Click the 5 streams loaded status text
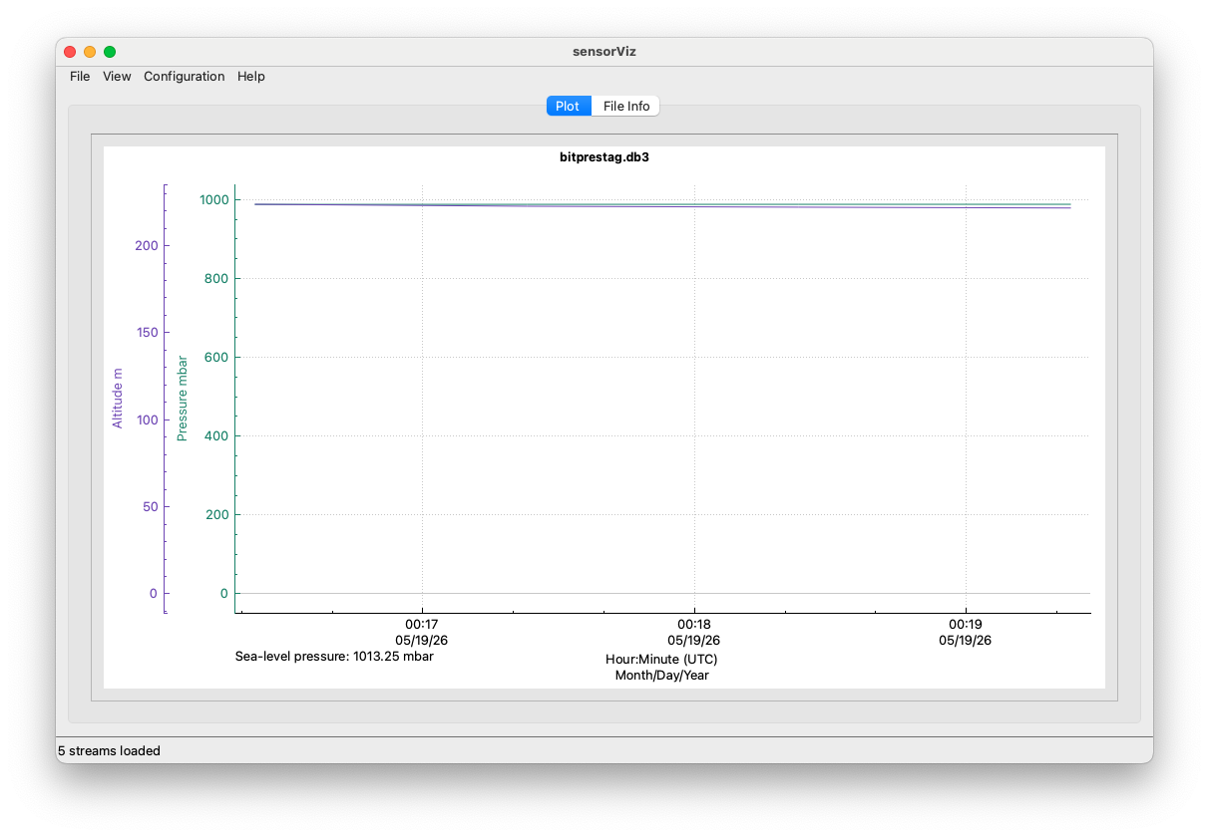This screenshot has width=1209, height=837. [109, 751]
